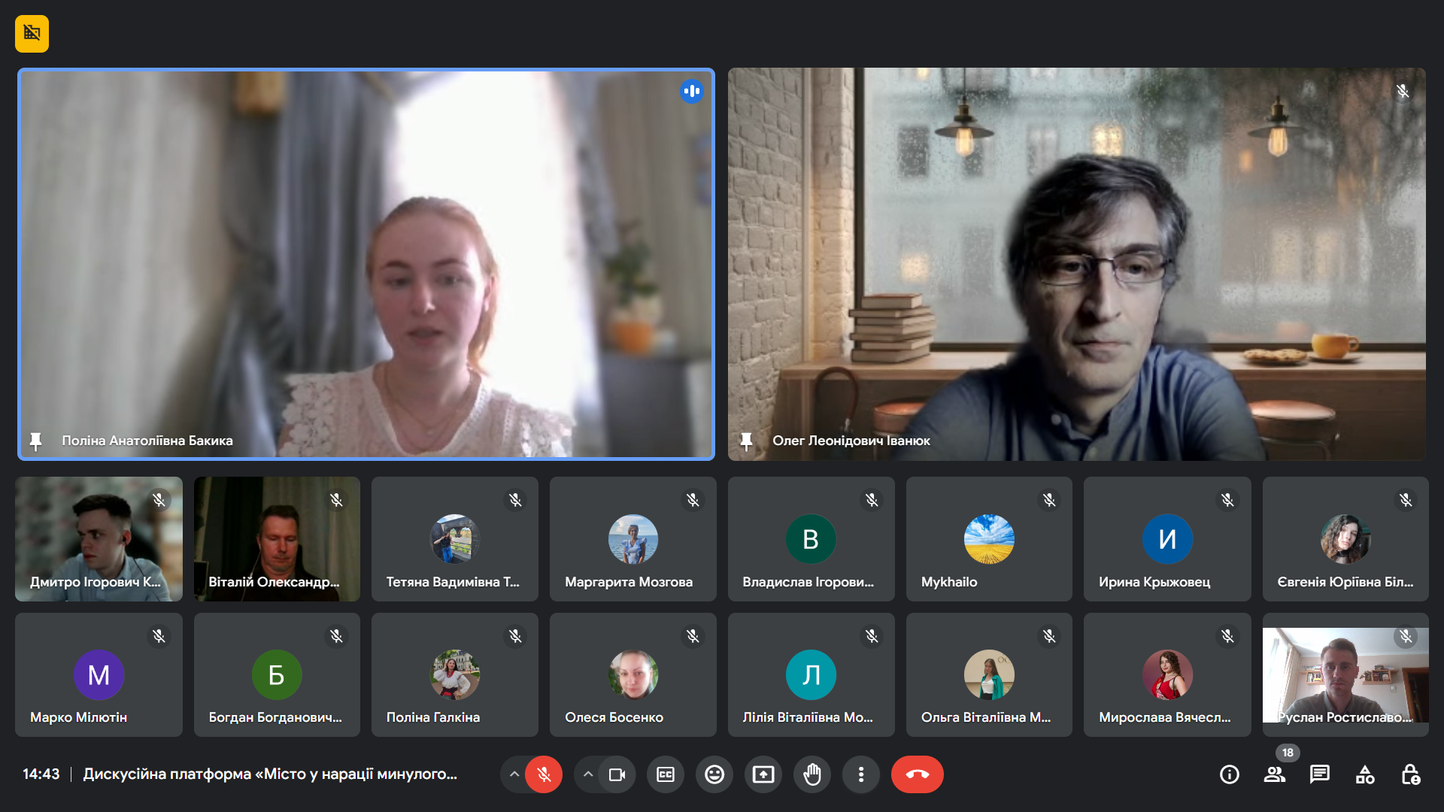Open the emoji reactions panel
Screen dimensions: 1444x812
point(714,774)
